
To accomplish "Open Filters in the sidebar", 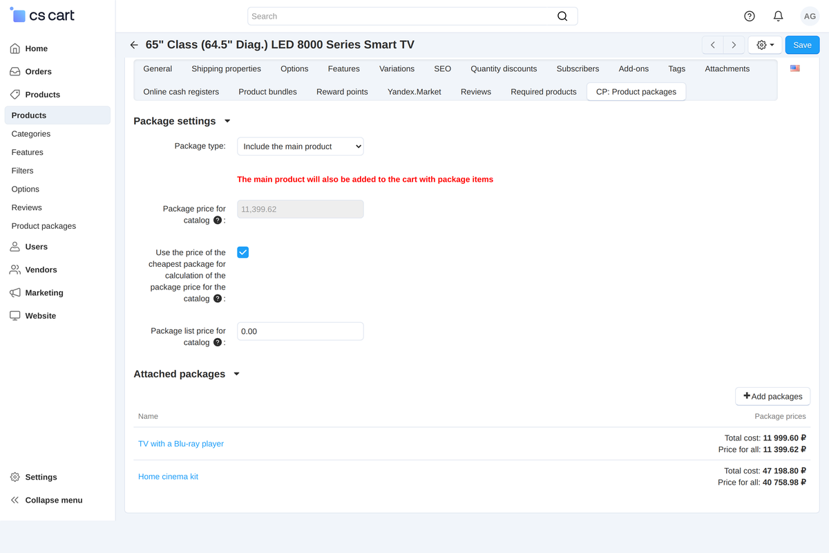I will point(23,171).
